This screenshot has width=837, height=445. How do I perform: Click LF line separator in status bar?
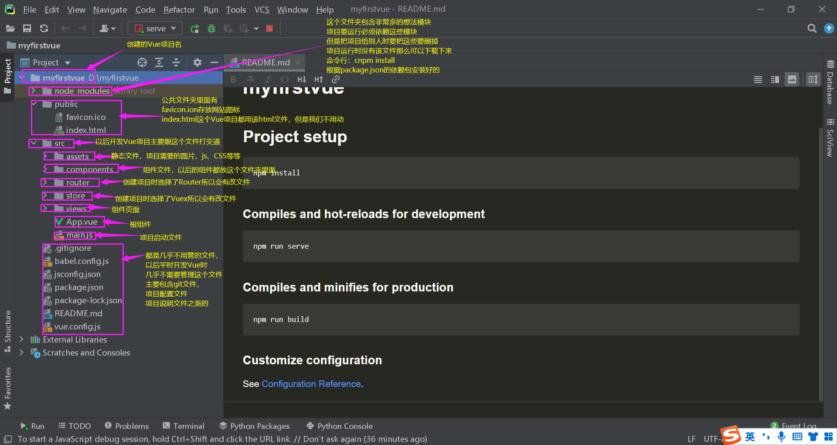click(x=691, y=439)
